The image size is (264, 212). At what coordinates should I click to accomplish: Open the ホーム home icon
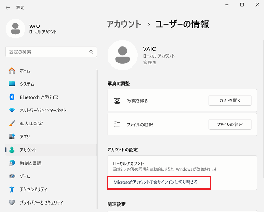[x=12, y=71]
